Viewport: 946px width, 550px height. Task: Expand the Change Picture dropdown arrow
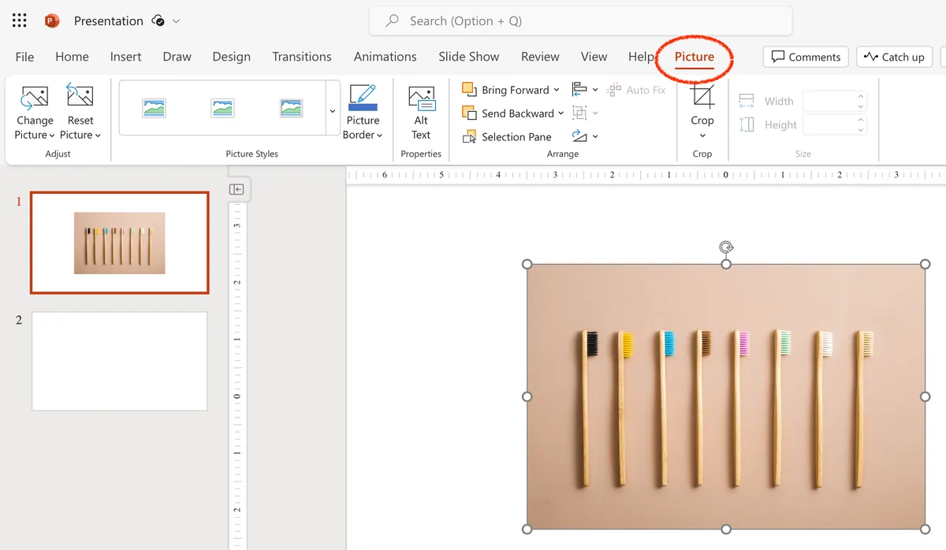(x=52, y=136)
